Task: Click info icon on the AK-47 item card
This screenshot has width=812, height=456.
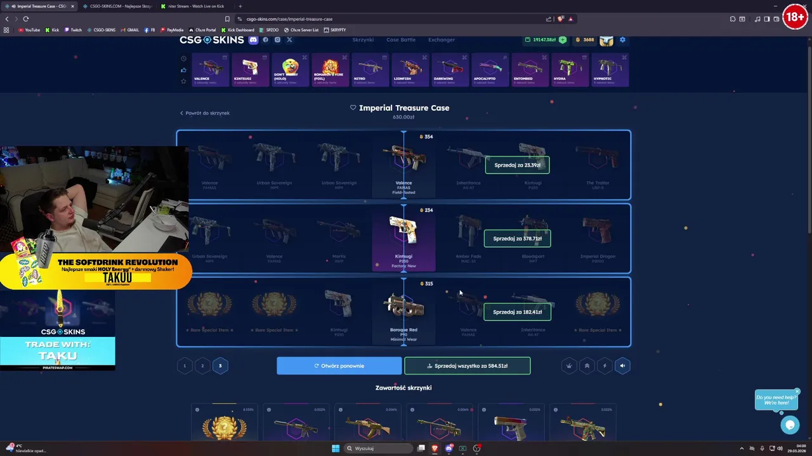Action: click(x=341, y=410)
